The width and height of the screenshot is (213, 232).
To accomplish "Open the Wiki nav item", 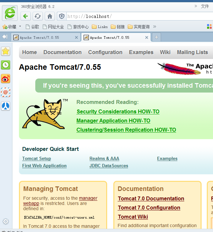I will click(165, 52).
